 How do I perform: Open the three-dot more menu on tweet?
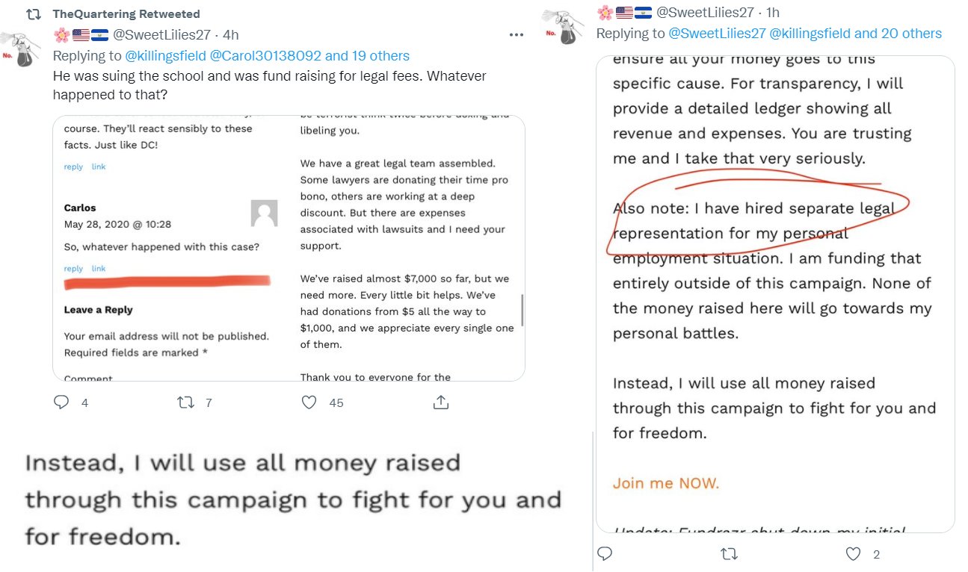pyautogui.click(x=517, y=35)
